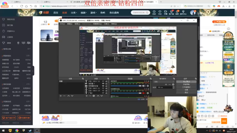
Task: Expand 游戏 dropdown in Douyu nav
Action: [x=93, y=13]
